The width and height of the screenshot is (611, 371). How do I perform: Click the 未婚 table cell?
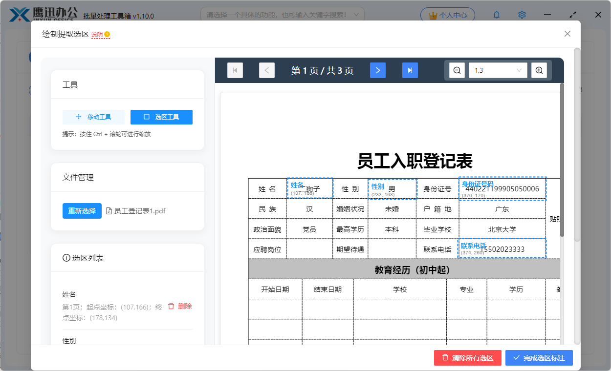392,209
